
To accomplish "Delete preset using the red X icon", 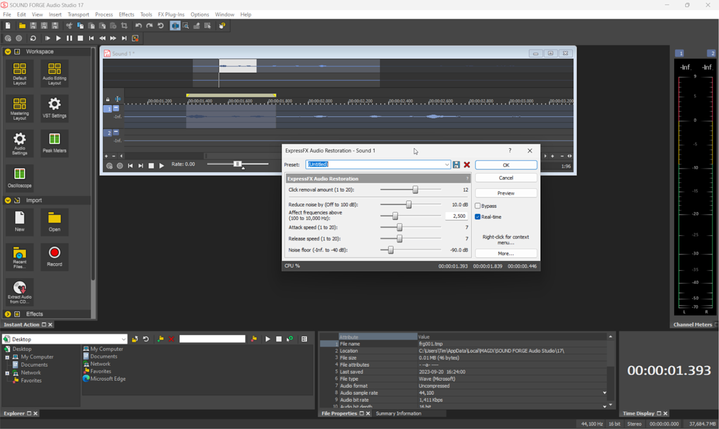I will 467,165.
